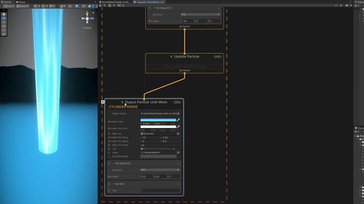Click Main Tex Power value field
Viewport: 364px width, 204px height.
point(160,145)
